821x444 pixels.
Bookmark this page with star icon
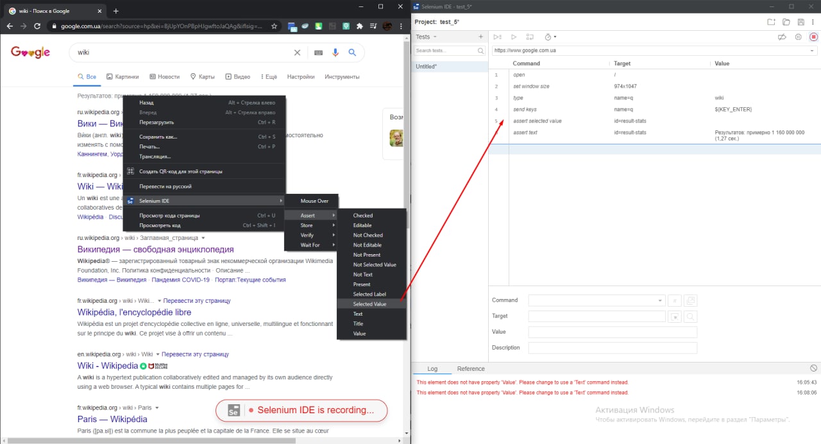coord(274,26)
